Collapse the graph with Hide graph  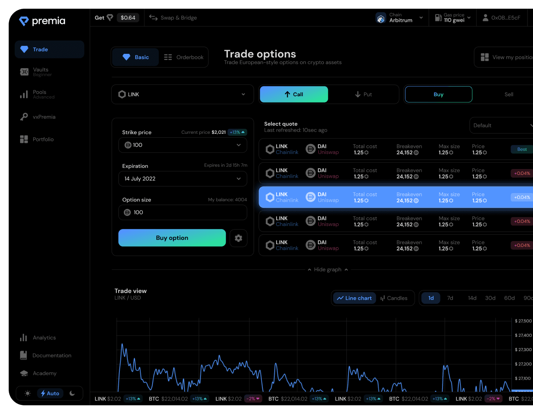[328, 270]
